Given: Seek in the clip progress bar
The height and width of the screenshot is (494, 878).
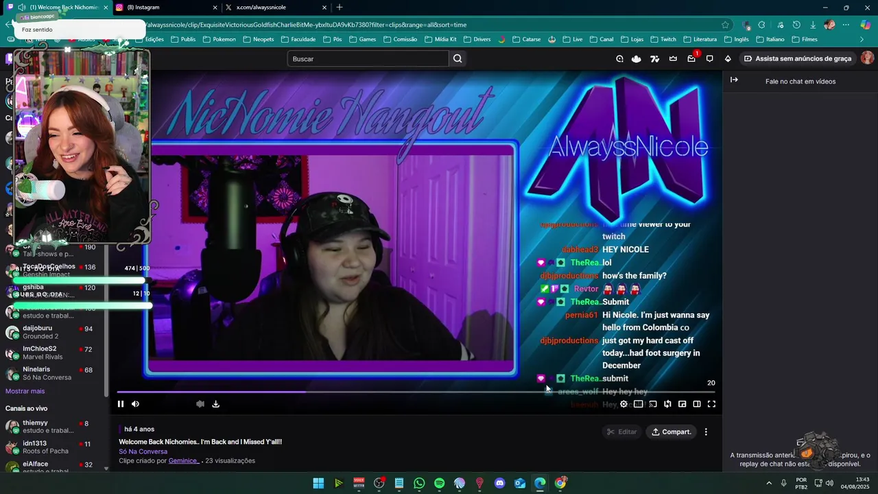Looking at the screenshot, I should tap(416, 392).
